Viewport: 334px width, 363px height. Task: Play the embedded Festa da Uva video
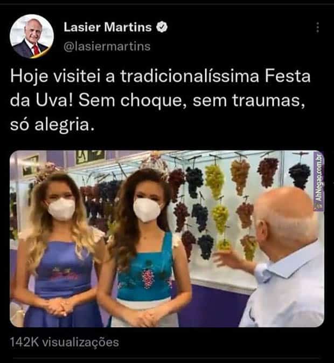(x=167, y=239)
